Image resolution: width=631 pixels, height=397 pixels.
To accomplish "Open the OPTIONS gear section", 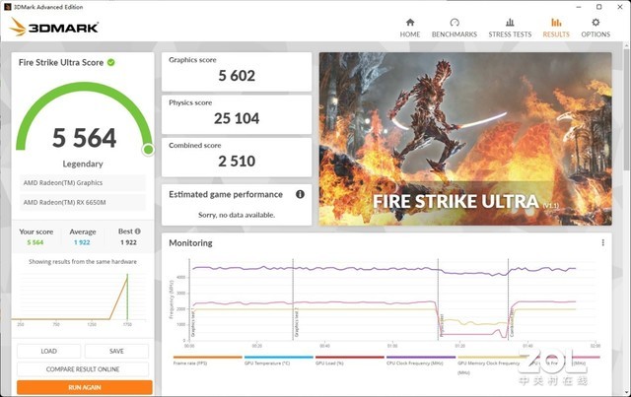I will tap(596, 28).
